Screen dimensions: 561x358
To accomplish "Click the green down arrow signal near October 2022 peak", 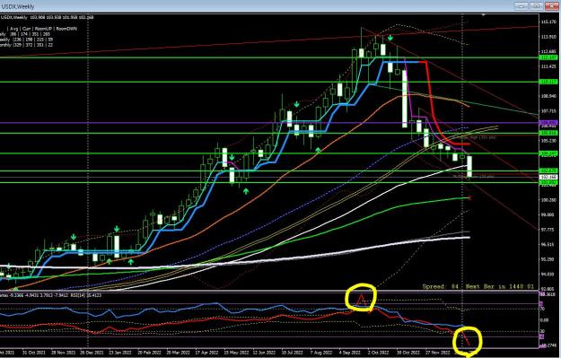I will coord(390,38).
